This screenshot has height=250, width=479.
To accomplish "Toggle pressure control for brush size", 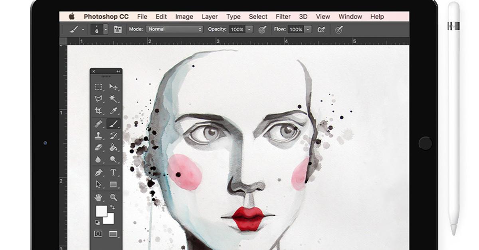I will (339, 29).
